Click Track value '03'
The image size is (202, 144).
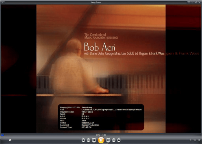click(x=82, y=114)
